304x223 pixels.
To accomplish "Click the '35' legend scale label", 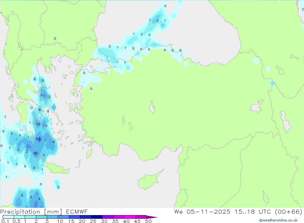I will pos(115,221).
